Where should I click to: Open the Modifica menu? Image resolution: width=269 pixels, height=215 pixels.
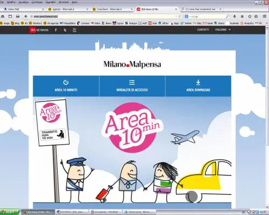pyautogui.click(x=11, y=2)
